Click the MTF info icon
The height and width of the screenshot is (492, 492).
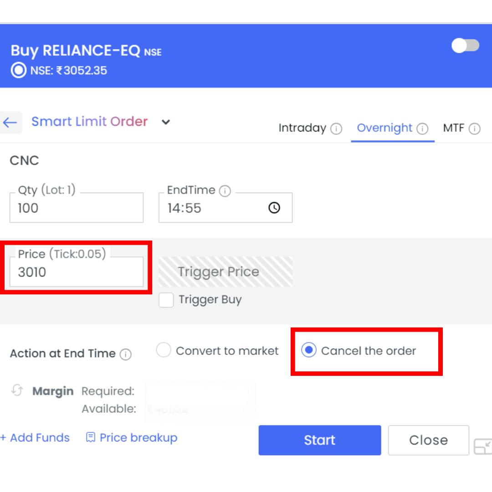[x=475, y=129]
